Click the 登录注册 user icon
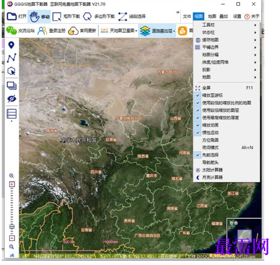280x265 pixels. 42,31
